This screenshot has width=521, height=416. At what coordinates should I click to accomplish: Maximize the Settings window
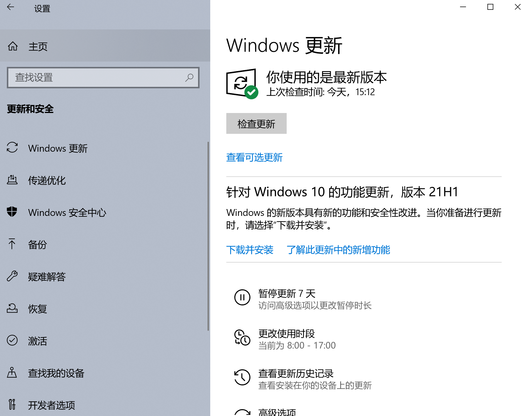click(490, 7)
